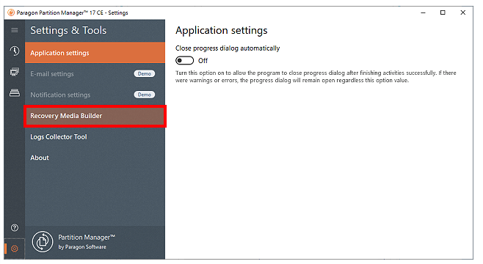Select the Application settings menu item

95,53
